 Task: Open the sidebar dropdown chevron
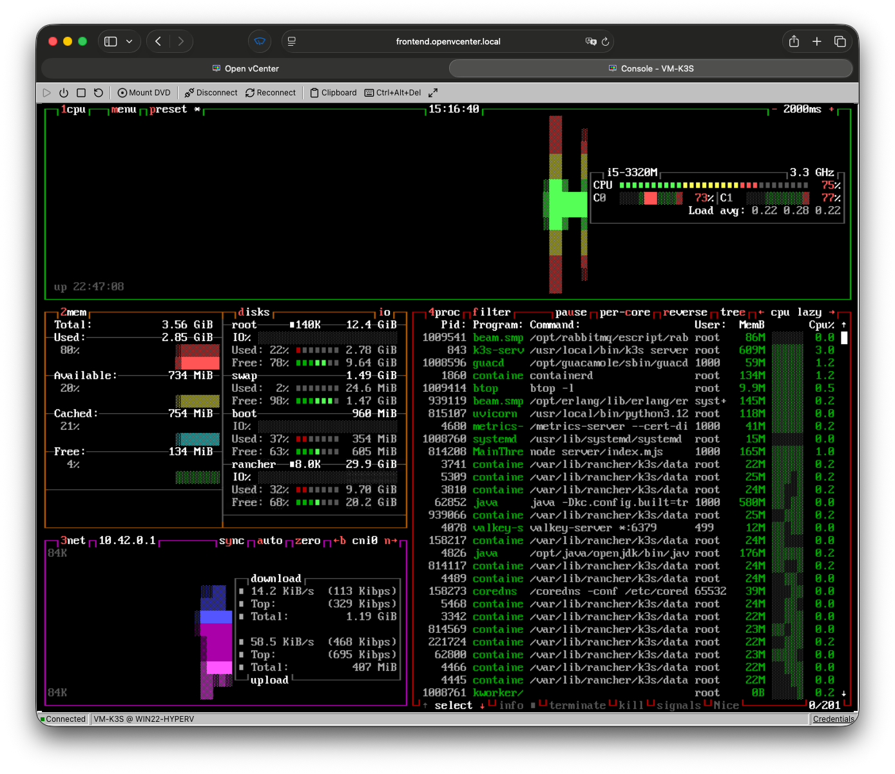click(130, 41)
